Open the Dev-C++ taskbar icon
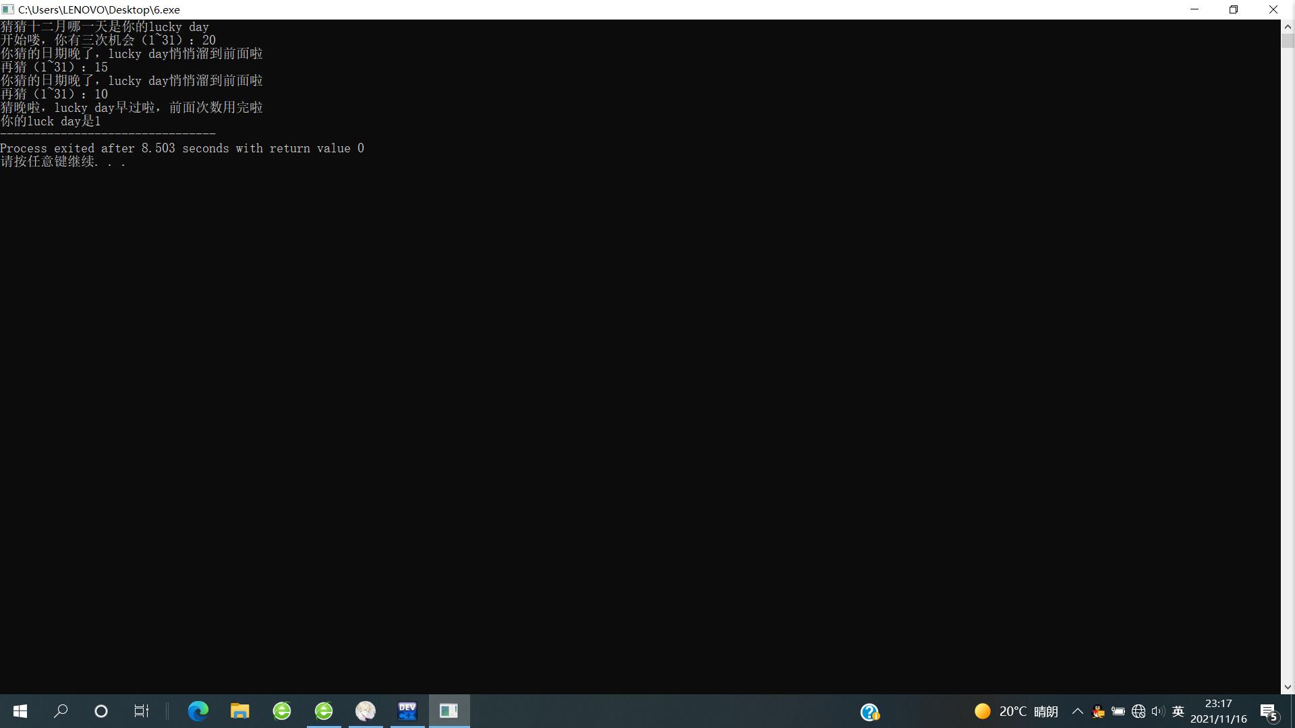This screenshot has height=728, width=1295. (407, 711)
